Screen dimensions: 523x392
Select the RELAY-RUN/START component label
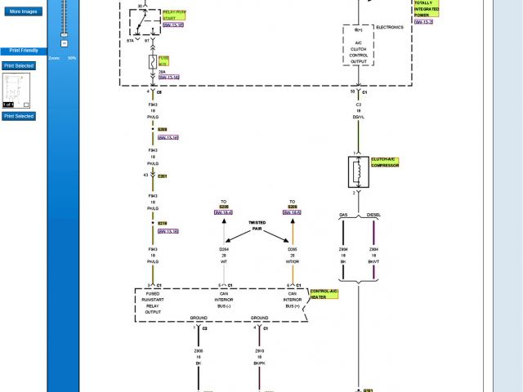[173, 14]
